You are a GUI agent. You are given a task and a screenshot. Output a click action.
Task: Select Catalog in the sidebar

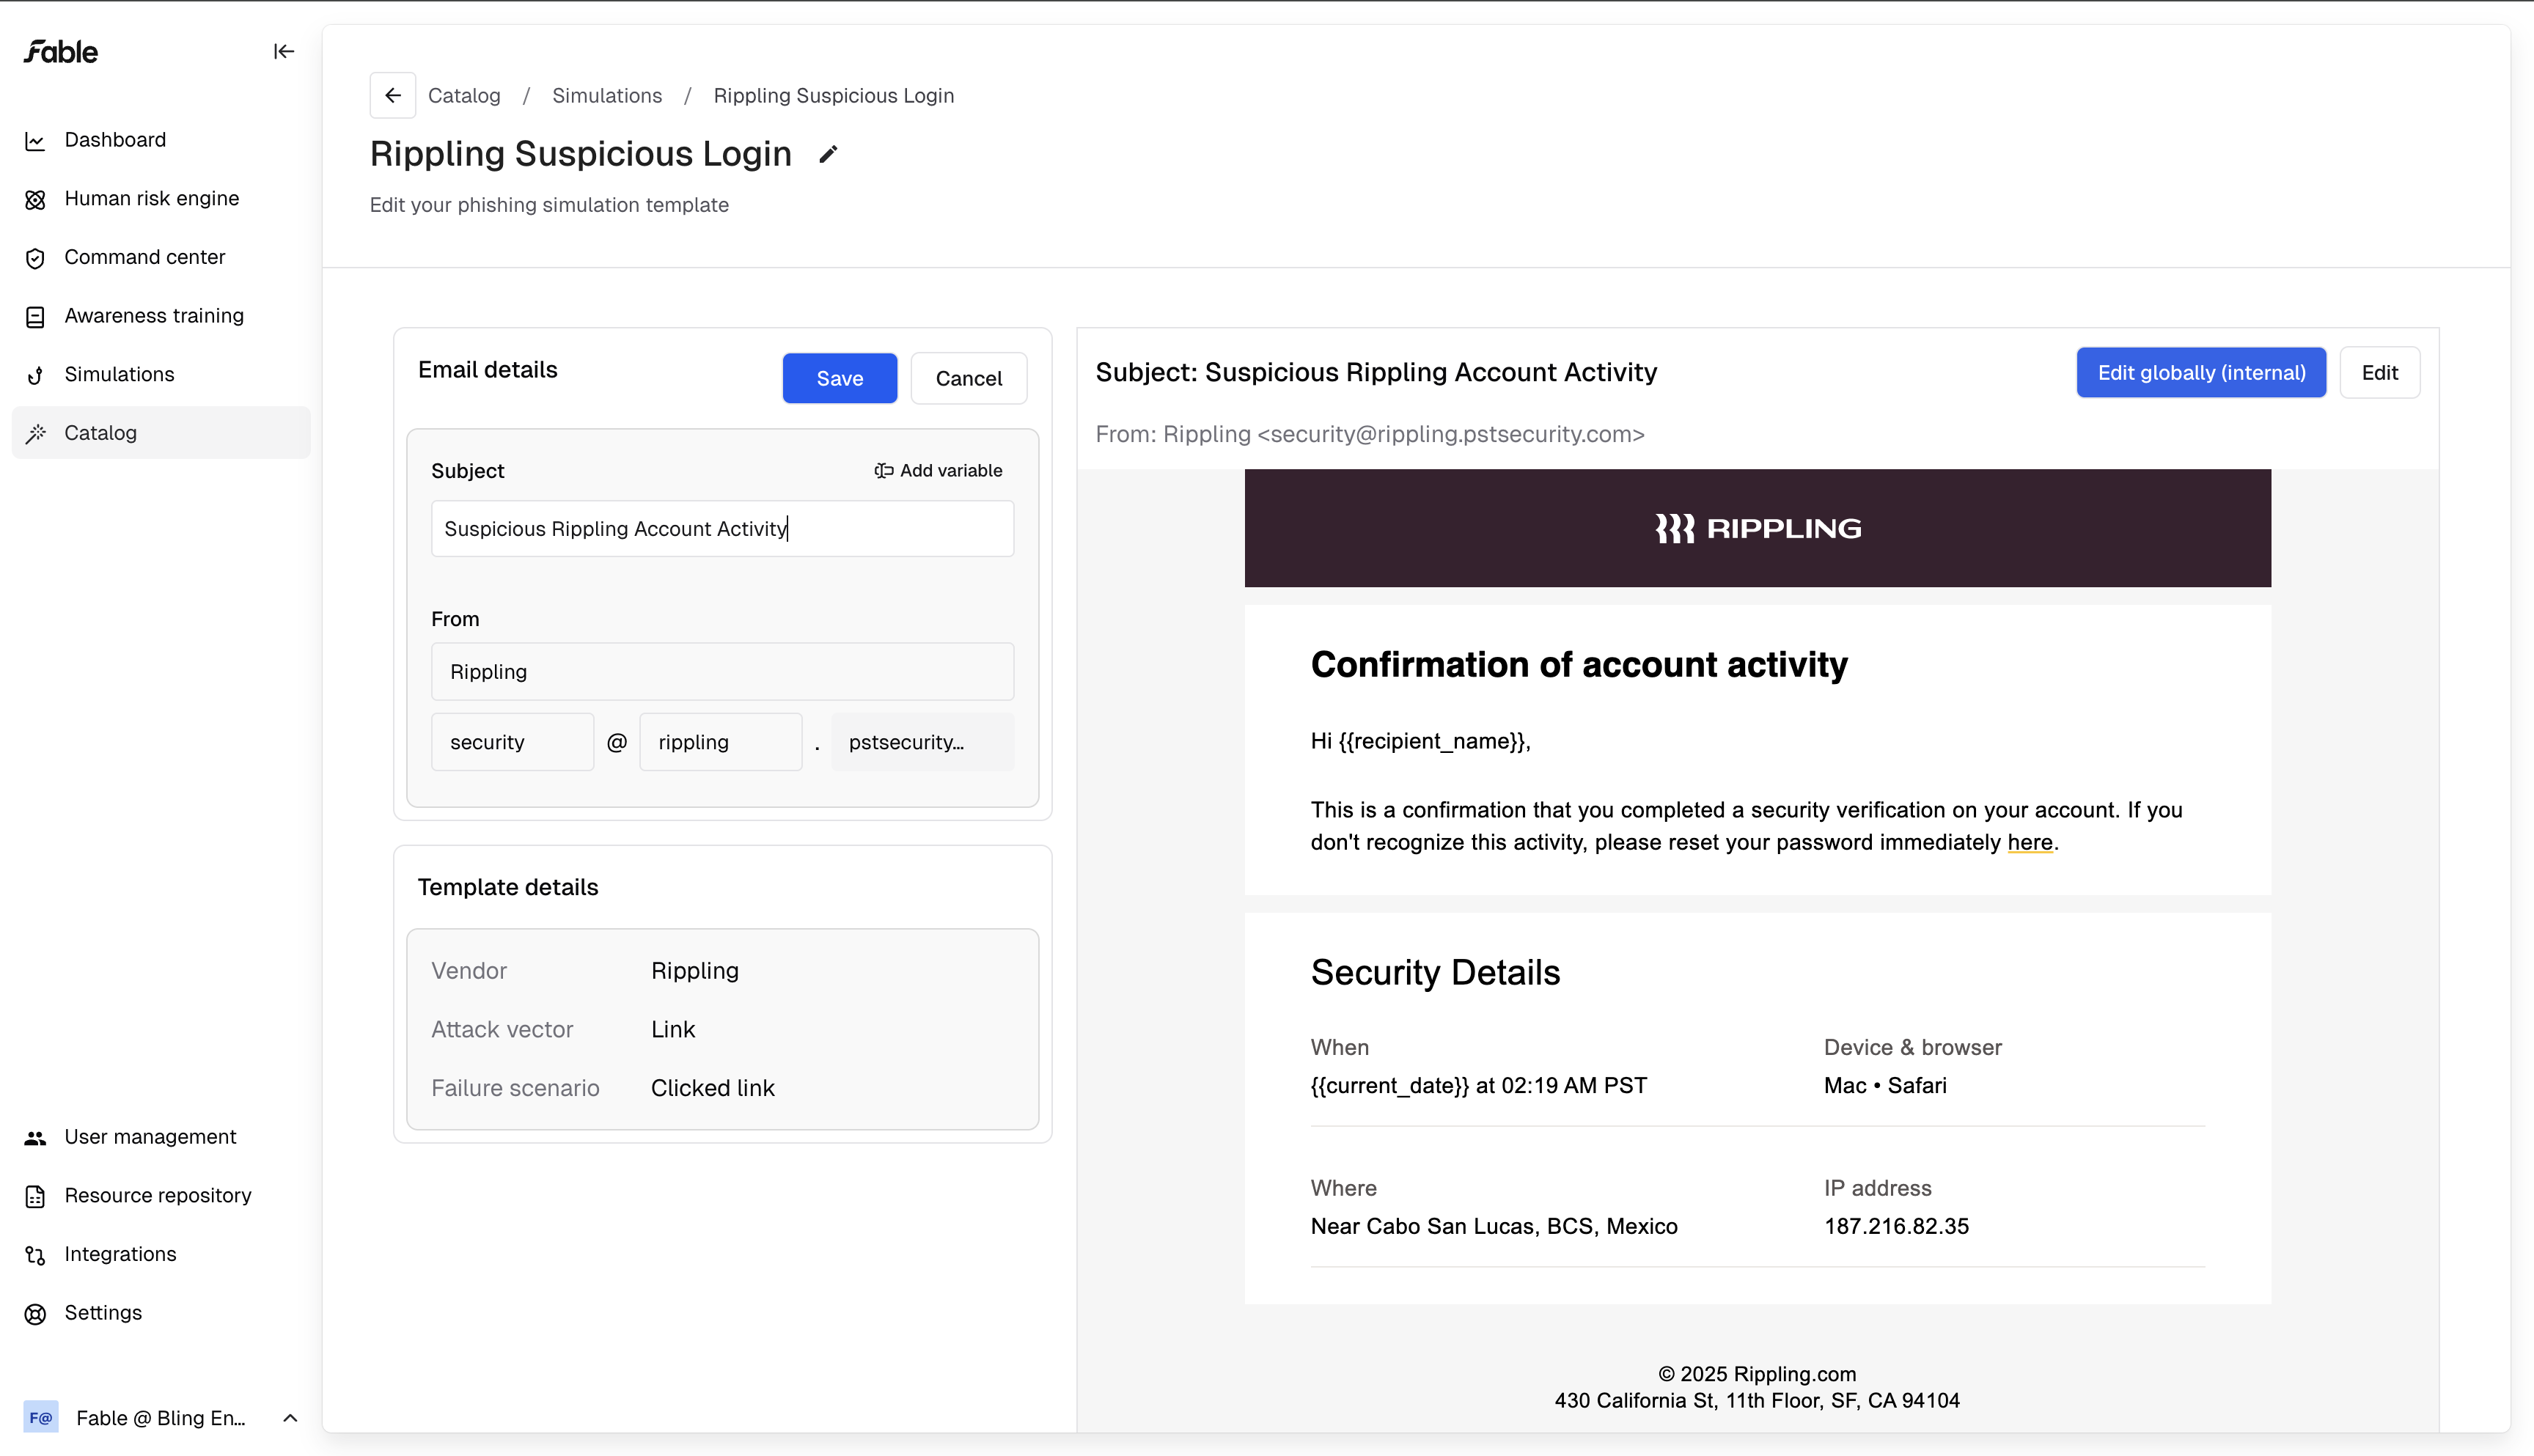161,432
